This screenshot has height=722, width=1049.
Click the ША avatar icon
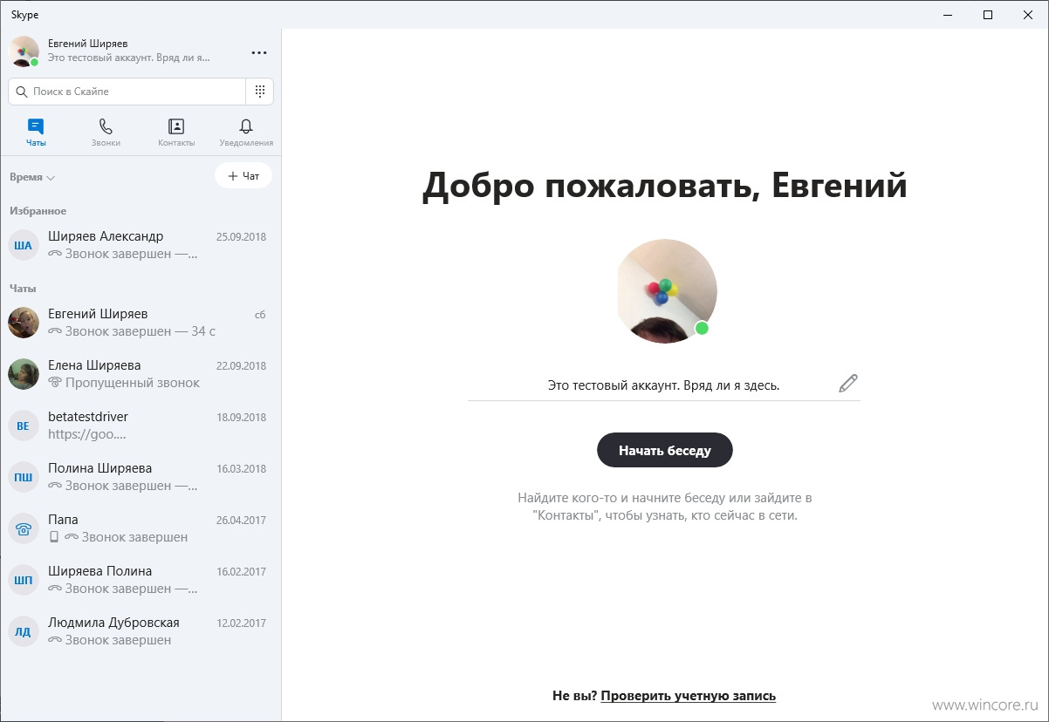coord(24,245)
